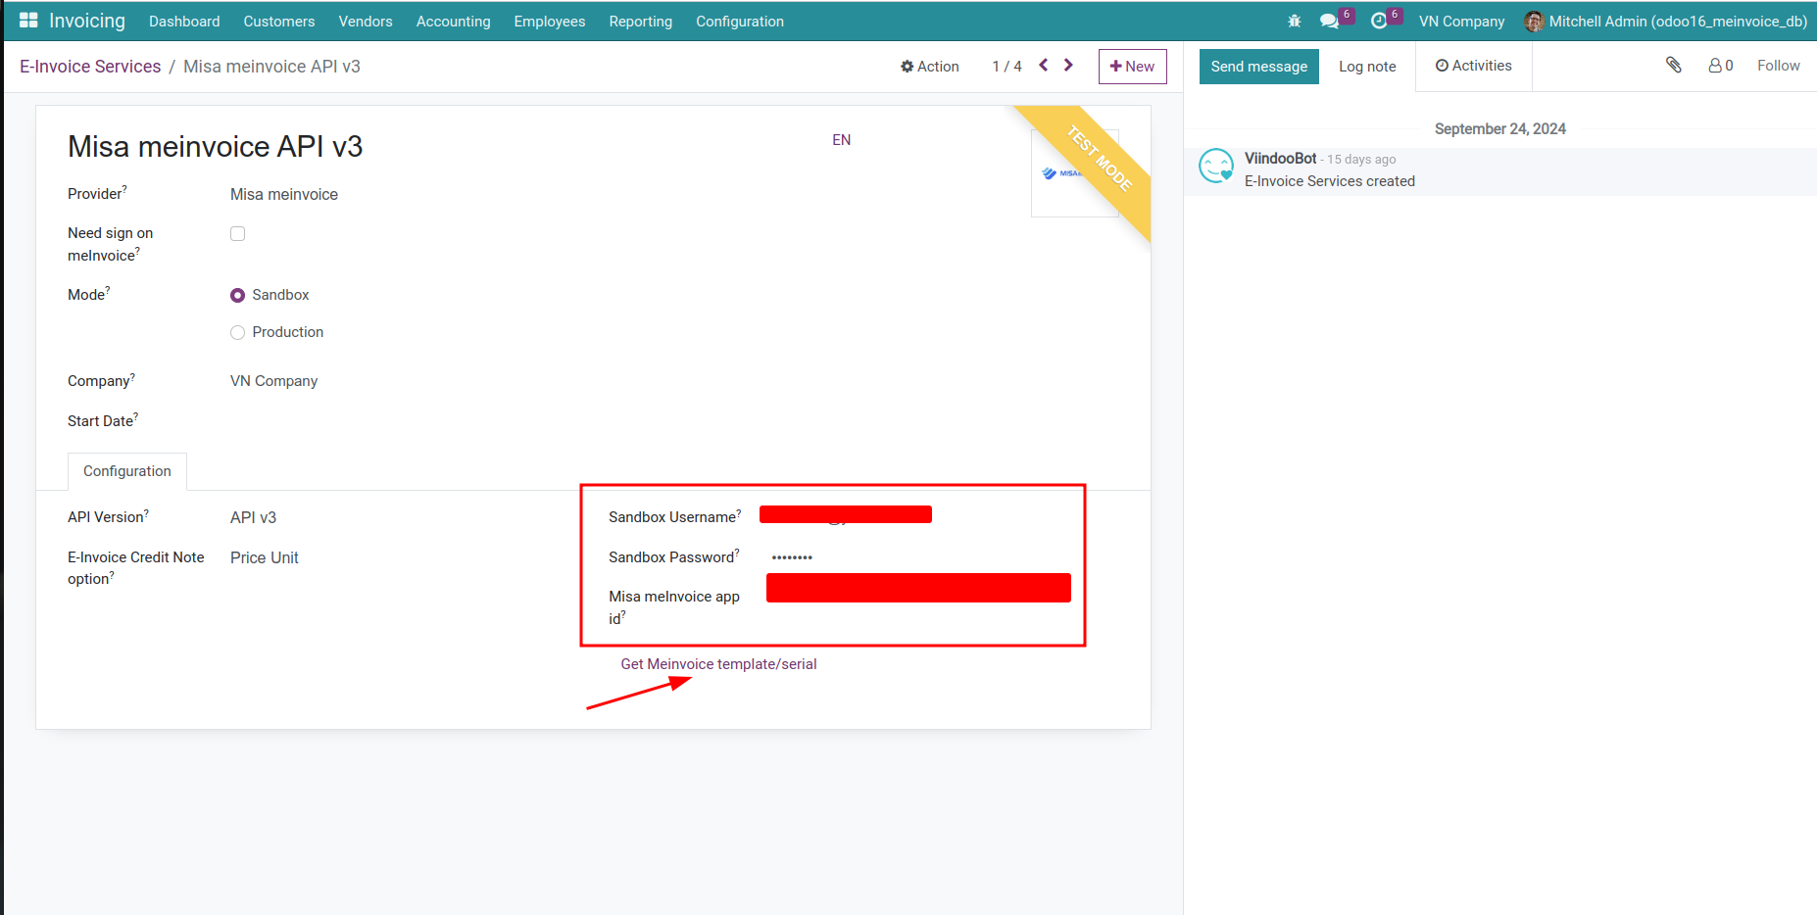1817x915 pixels.
Task: Click the debug bug icon in the top bar
Action: [x=1294, y=20]
